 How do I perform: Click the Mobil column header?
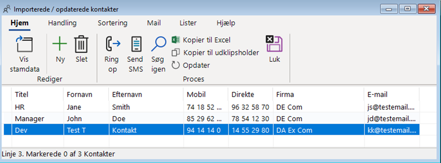click(x=206, y=95)
